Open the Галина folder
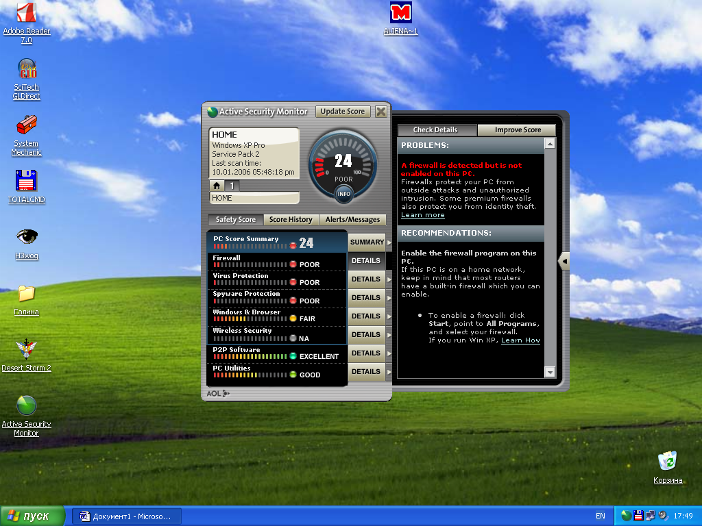This screenshot has width=702, height=526. coord(27,300)
